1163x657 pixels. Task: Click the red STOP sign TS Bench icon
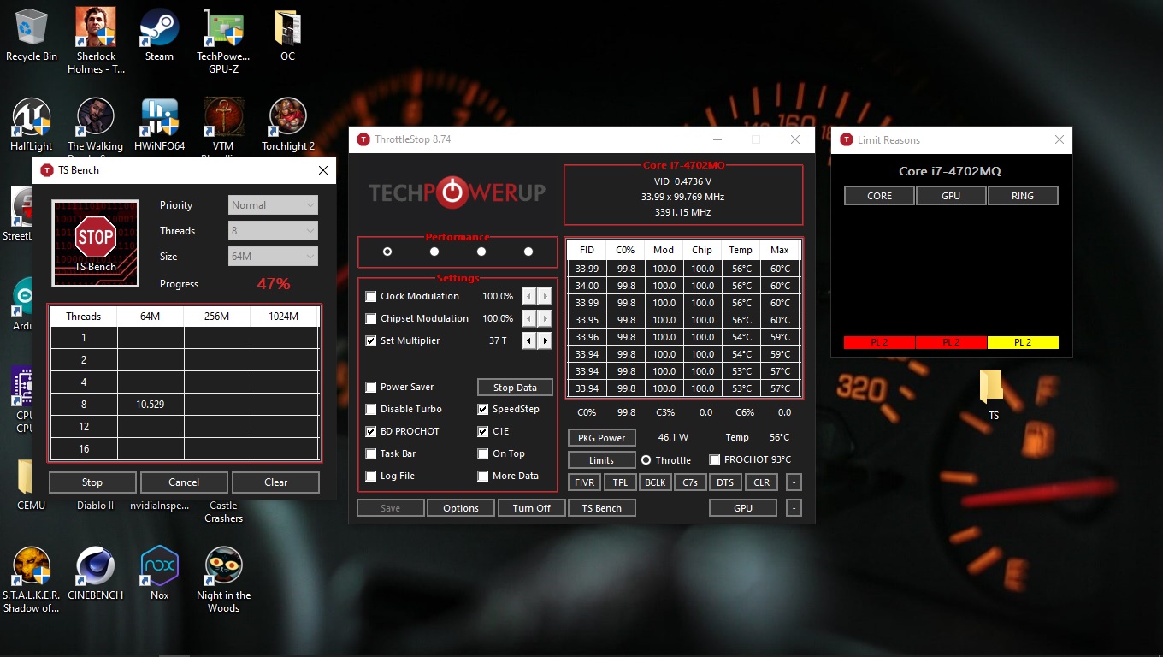click(x=95, y=243)
